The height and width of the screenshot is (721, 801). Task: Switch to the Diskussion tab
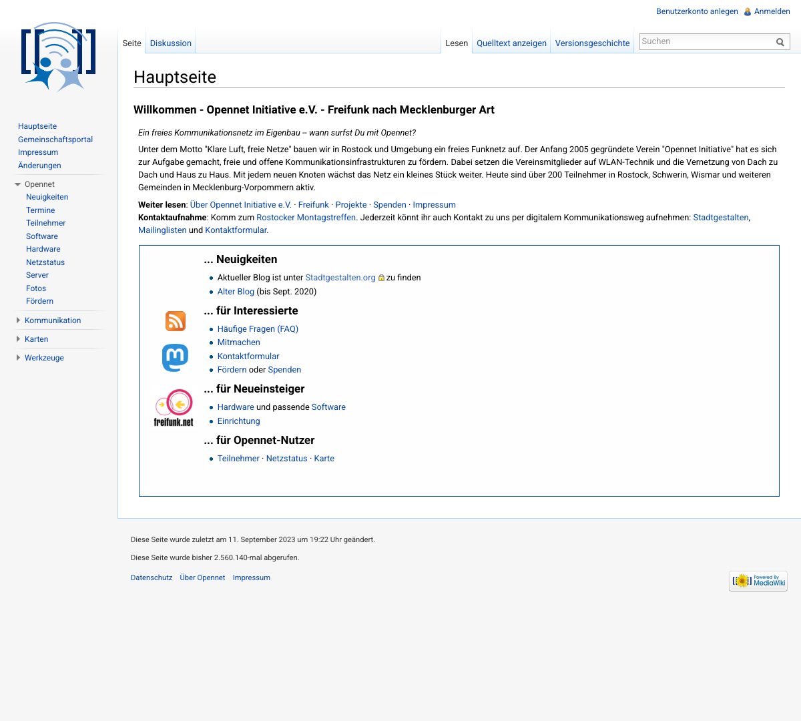pos(170,43)
